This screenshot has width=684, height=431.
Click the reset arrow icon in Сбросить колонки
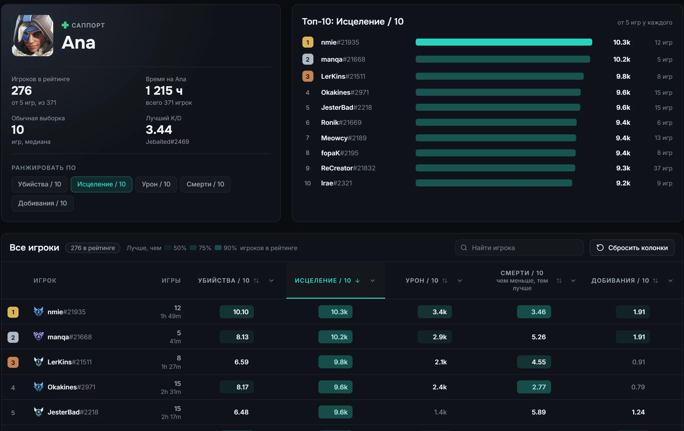[600, 248]
